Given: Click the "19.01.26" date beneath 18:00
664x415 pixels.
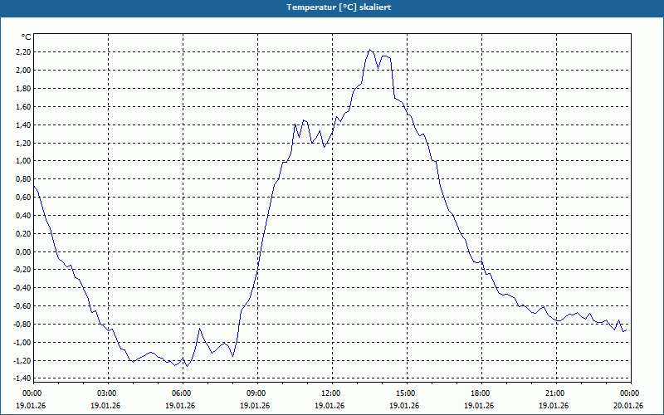Looking at the screenshot, I should pyautogui.click(x=479, y=406).
